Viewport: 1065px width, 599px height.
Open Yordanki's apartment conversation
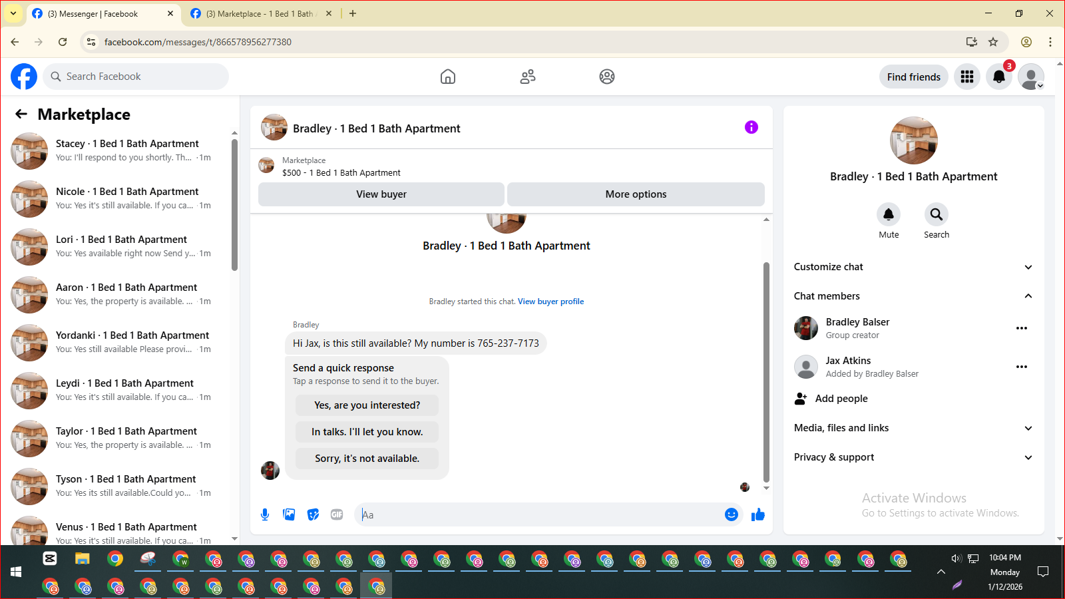pos(118,343)
